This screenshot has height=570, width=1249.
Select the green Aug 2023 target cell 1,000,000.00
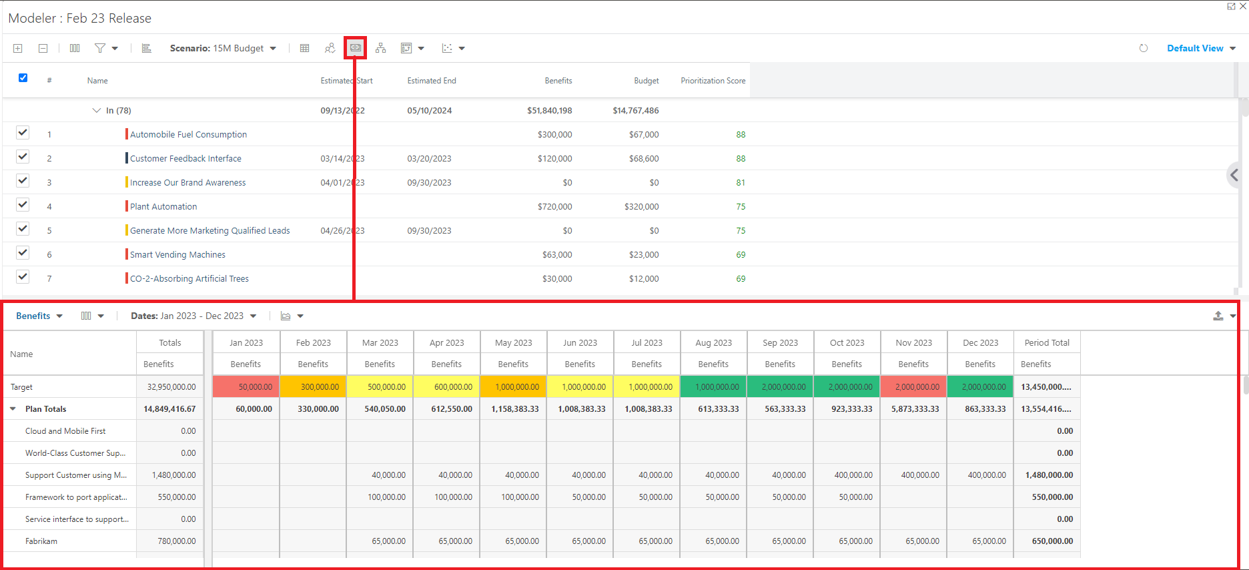(x=713, y=386)
